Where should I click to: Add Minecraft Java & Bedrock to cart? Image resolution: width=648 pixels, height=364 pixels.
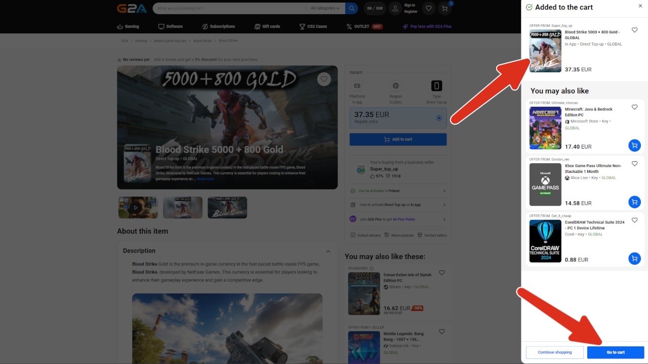(634, 146)
